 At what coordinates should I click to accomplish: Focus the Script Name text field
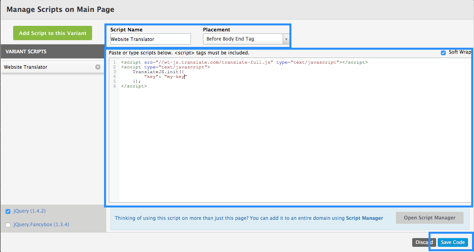[x=150, y=39]
